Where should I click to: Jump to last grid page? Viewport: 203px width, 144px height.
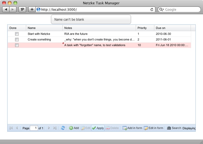coord(55,128)
